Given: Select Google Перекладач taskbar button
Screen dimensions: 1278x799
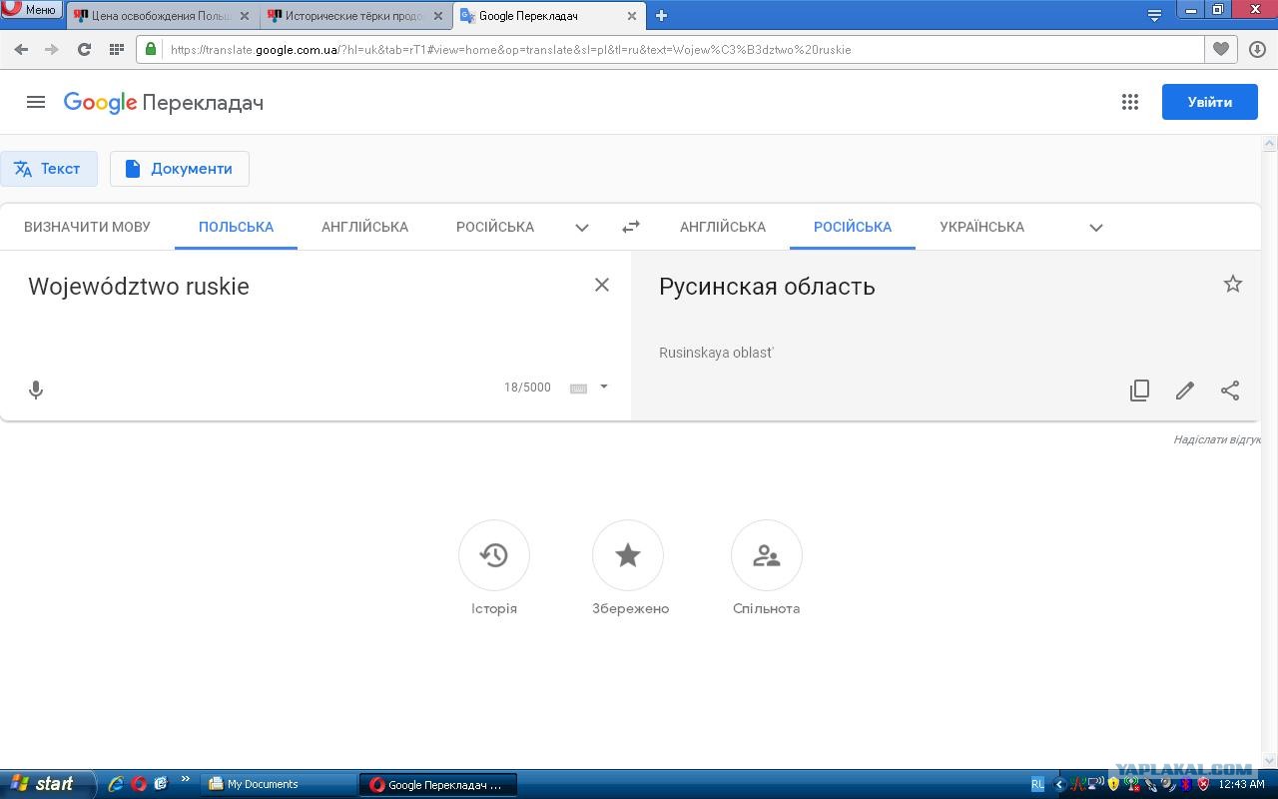Looking at the screenshot, I should point(439,784).
